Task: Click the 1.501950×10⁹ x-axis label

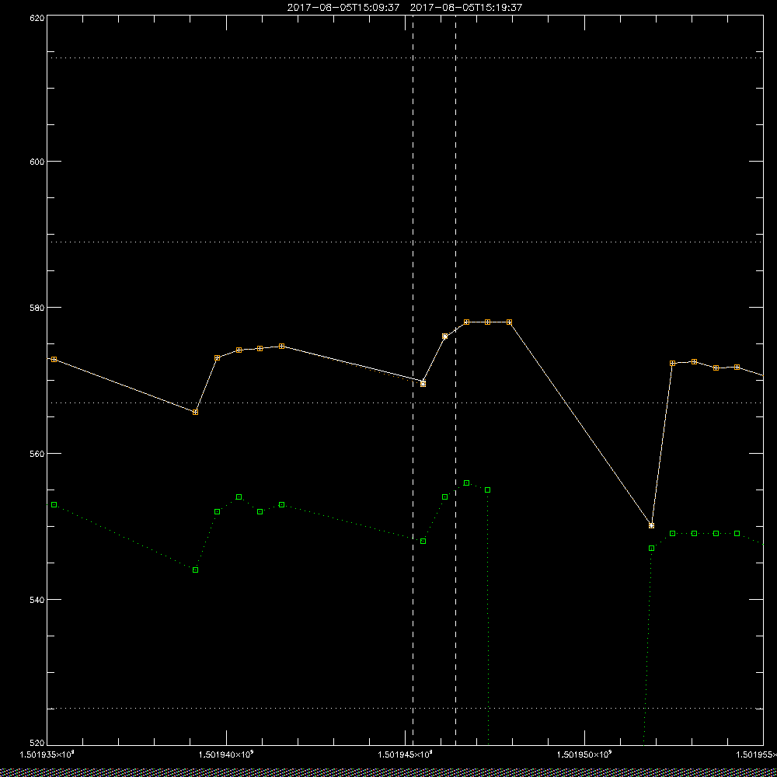Action: 585,754
